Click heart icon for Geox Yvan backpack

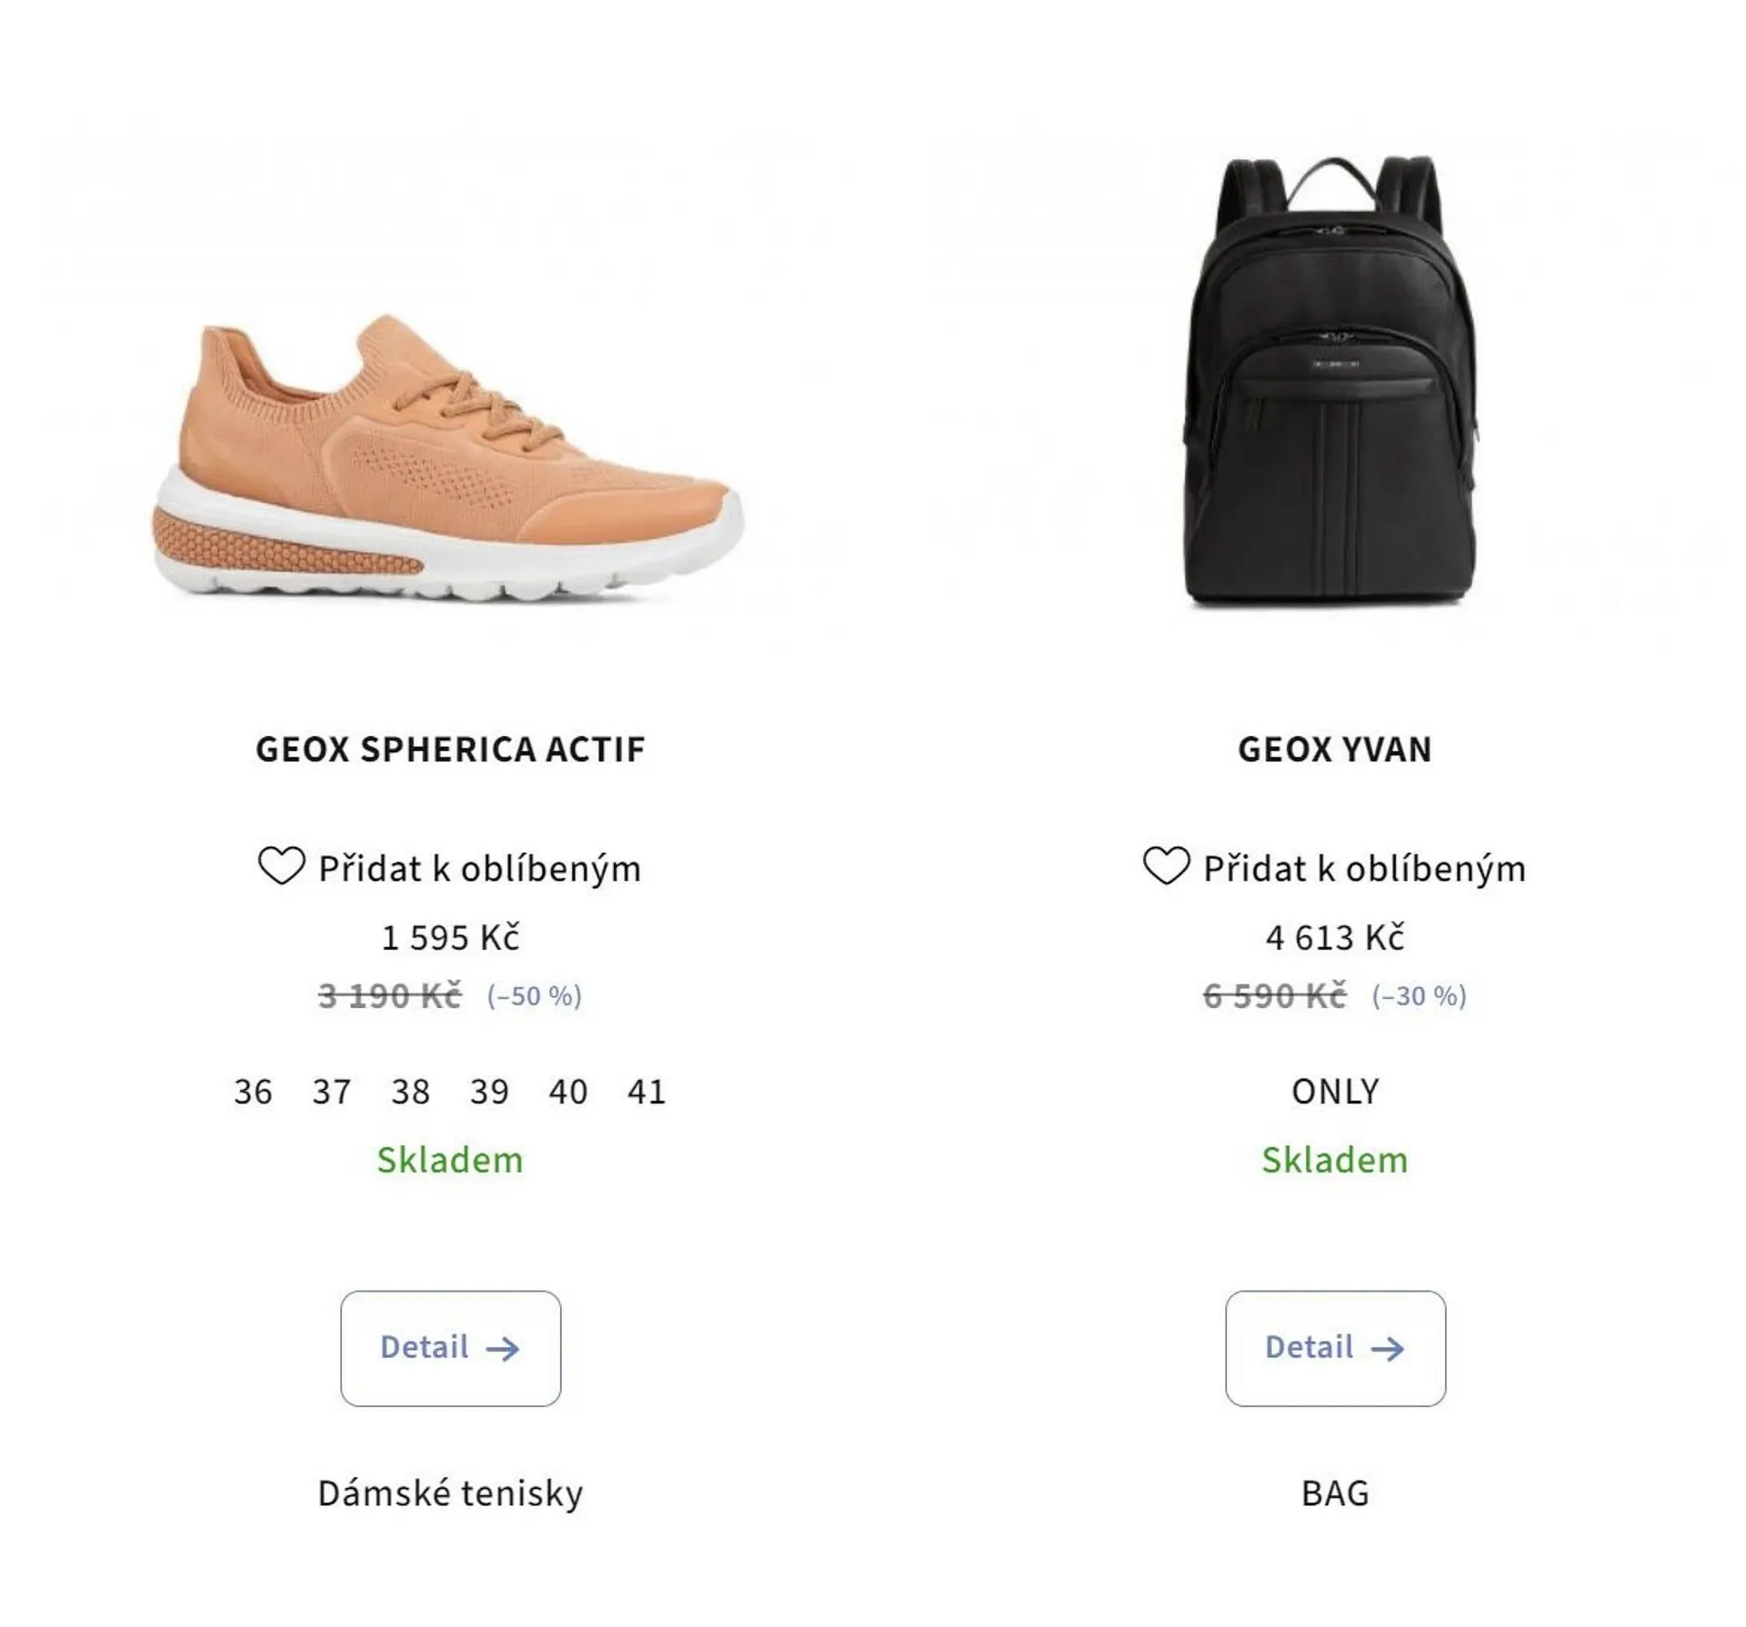point(1166,866)
